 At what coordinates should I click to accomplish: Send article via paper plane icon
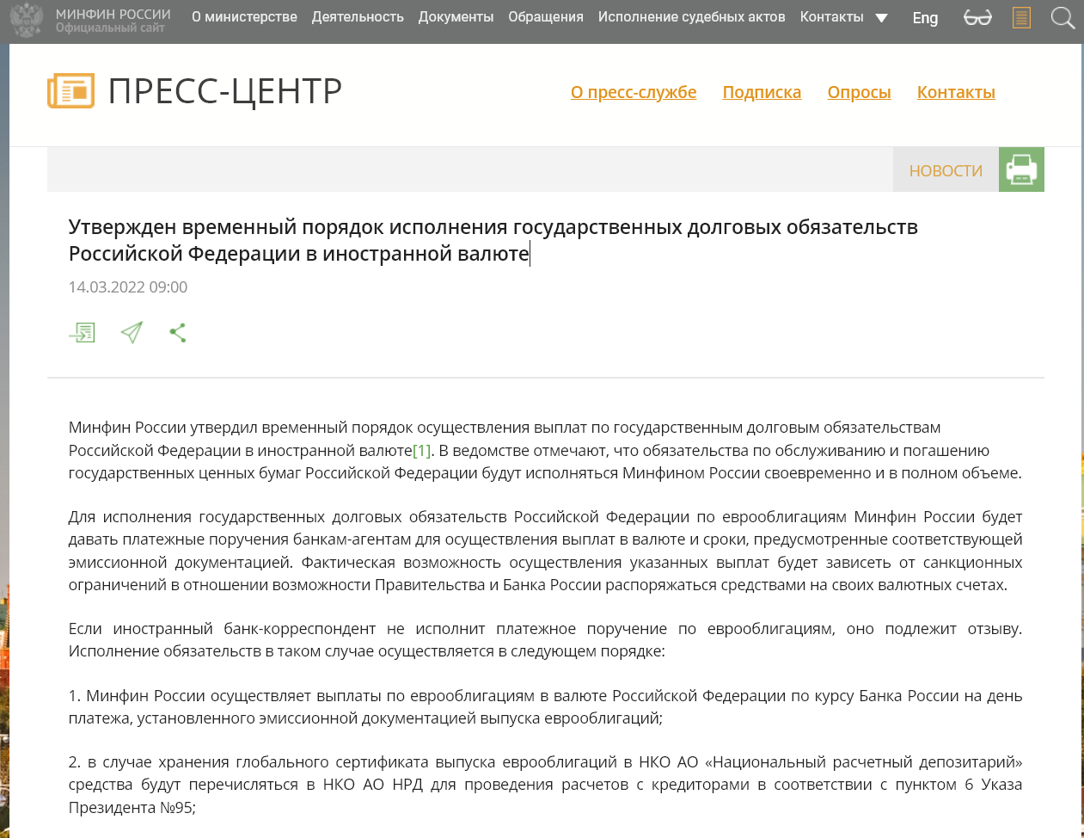tap(132, 332)
